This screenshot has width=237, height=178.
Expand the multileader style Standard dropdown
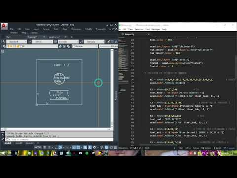pos(103,42)
